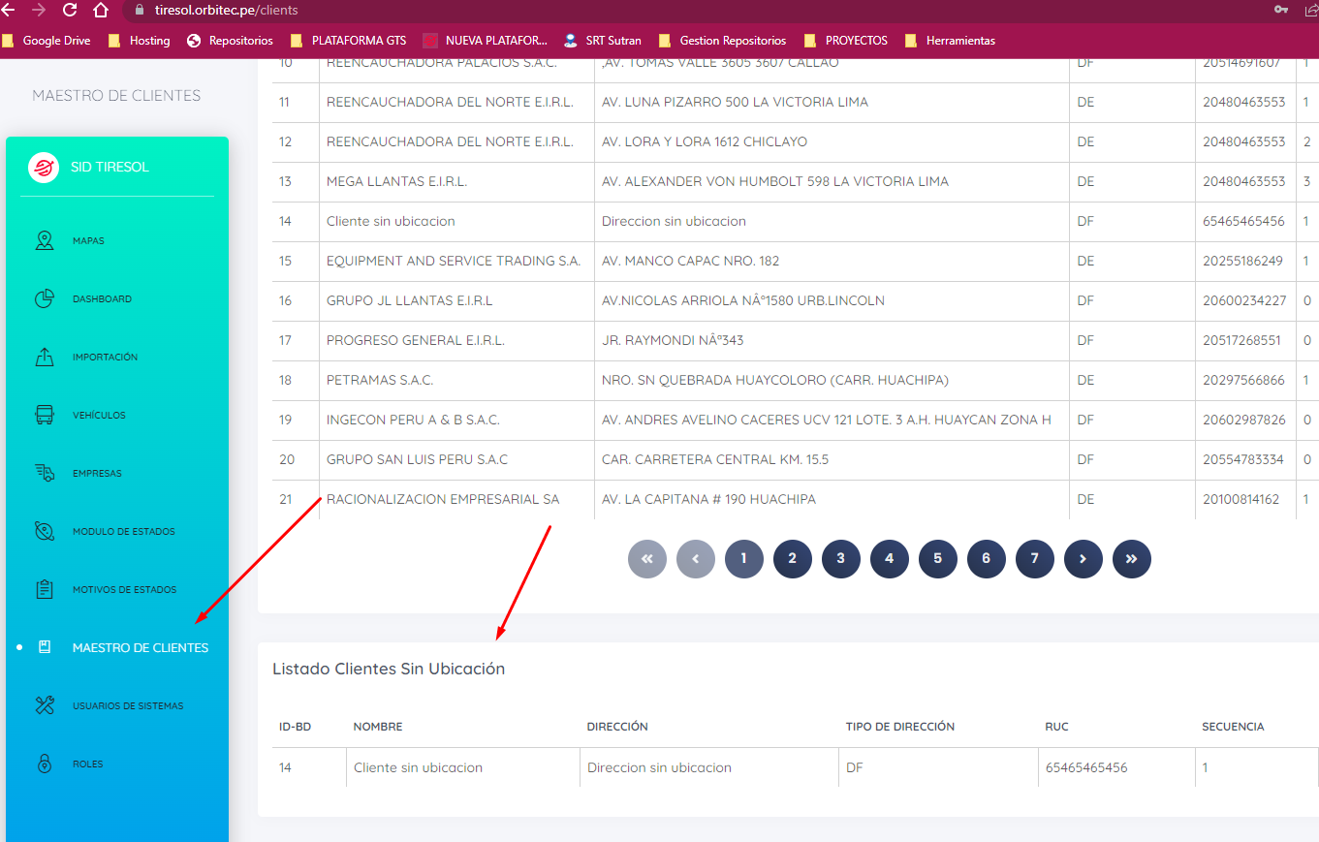Image resolution: width=1319 pixels, height=842 pixels.
Task: Click the Roles padlock icon
Action: [45, 764]
